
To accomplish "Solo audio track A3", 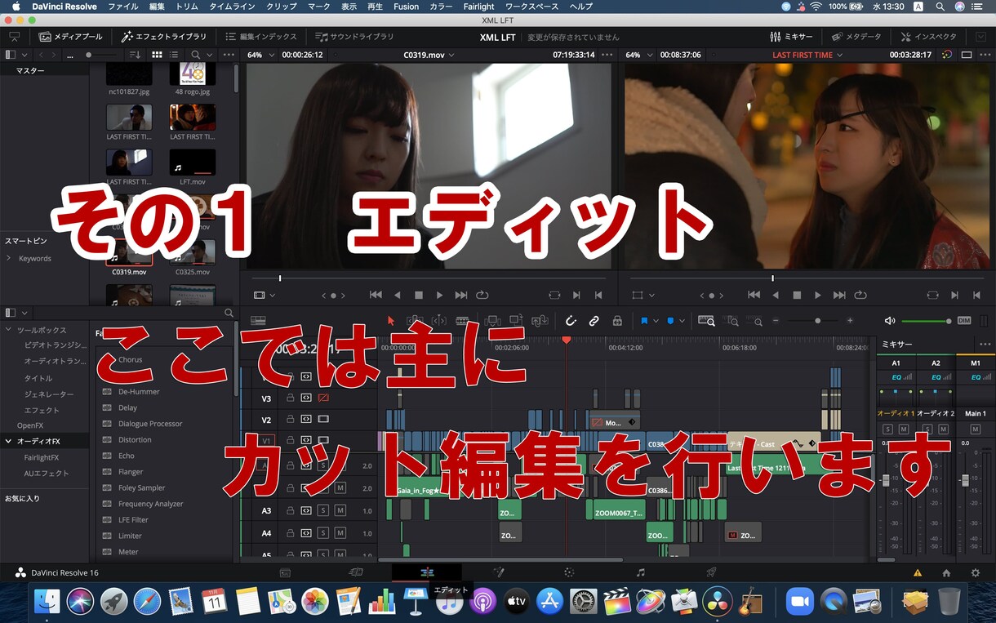I will coord(323,510).
